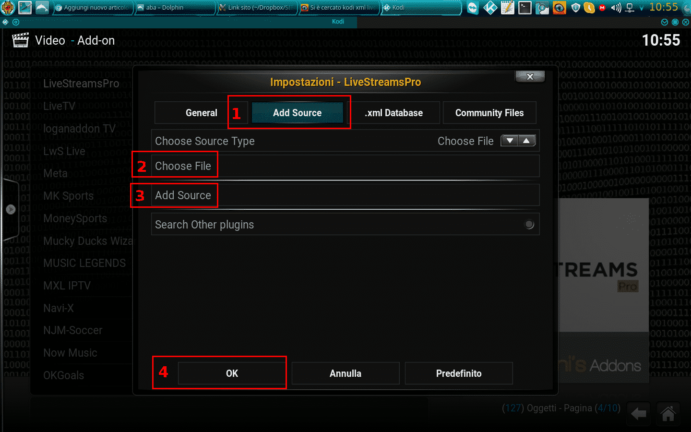The image size is (691, 432).
Task: Click the Choose File field
Action: 345,166
